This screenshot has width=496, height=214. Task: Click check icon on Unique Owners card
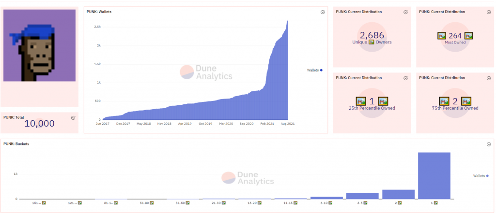(405, 12)
